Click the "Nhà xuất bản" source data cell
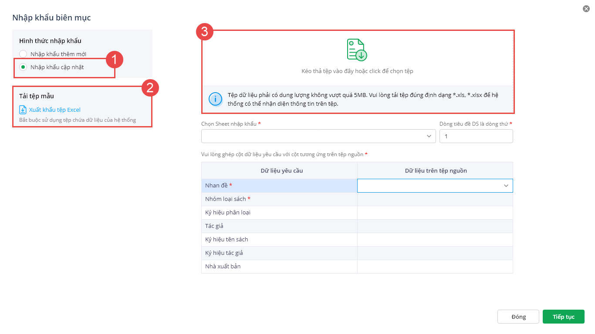This screenshot has height=334, width=595. tap(435, 266)
